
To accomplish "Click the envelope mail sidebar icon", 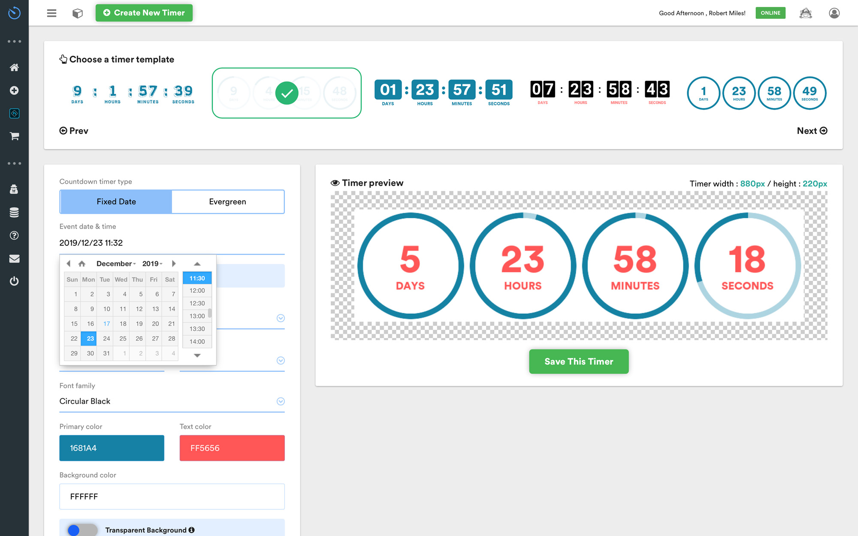I will (14, 259).
